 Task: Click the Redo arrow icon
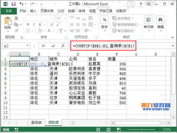point(32,4)
